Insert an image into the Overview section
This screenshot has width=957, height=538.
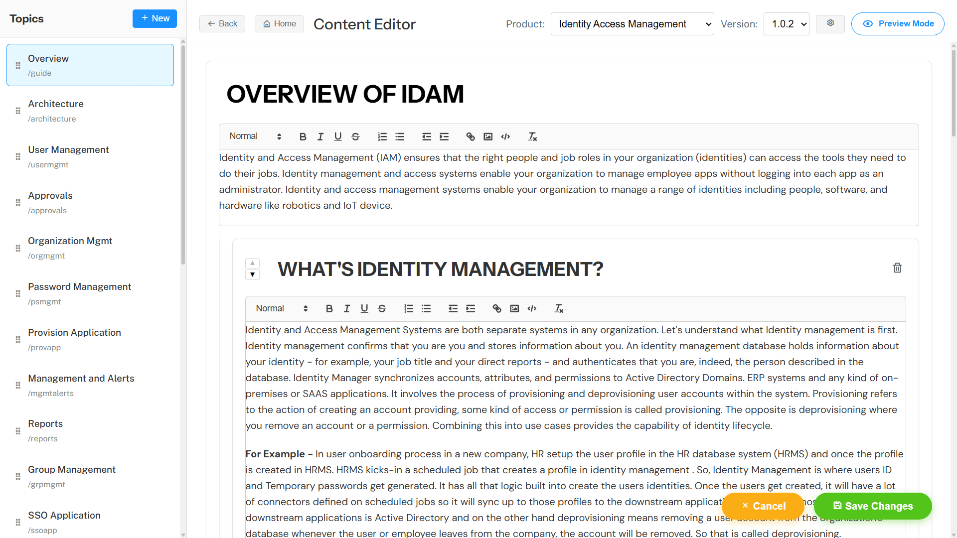pos(487,136)
